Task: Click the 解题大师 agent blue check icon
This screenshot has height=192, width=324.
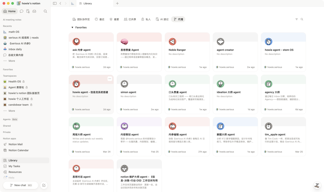Action: point(220,126)
